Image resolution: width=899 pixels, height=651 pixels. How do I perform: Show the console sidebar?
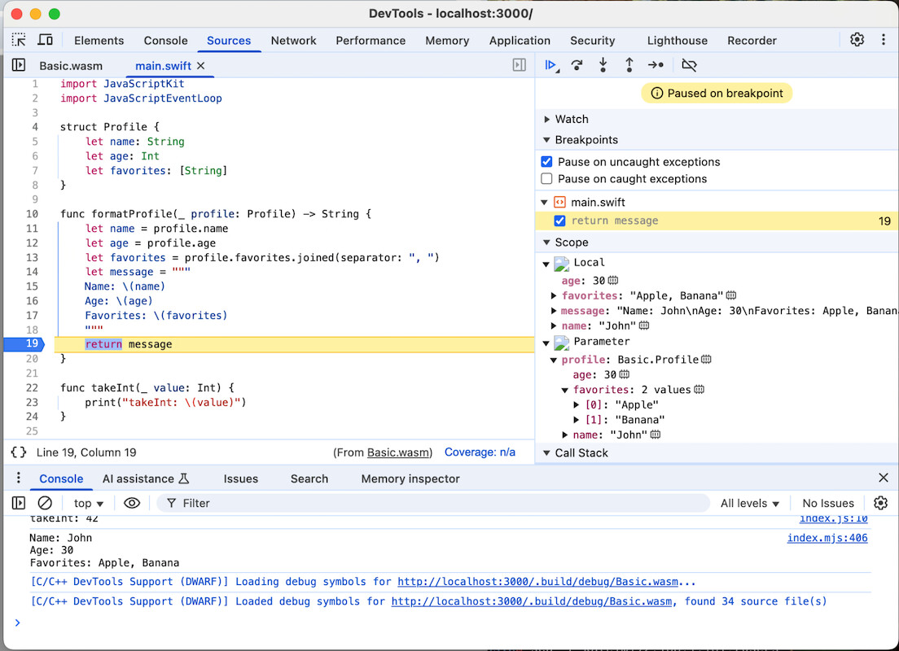(x=19, y=503)
